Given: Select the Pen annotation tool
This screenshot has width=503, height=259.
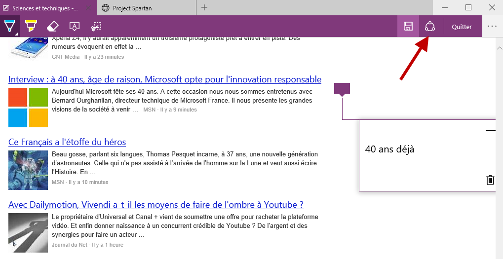Looking at the screenshot, I should point(9,26).
